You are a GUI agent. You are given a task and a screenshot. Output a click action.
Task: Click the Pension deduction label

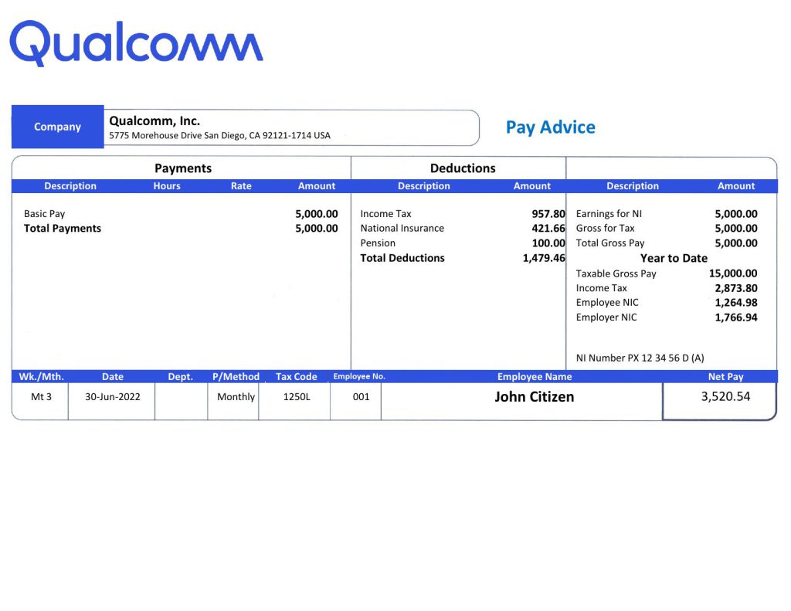click(x=378, y=243)
